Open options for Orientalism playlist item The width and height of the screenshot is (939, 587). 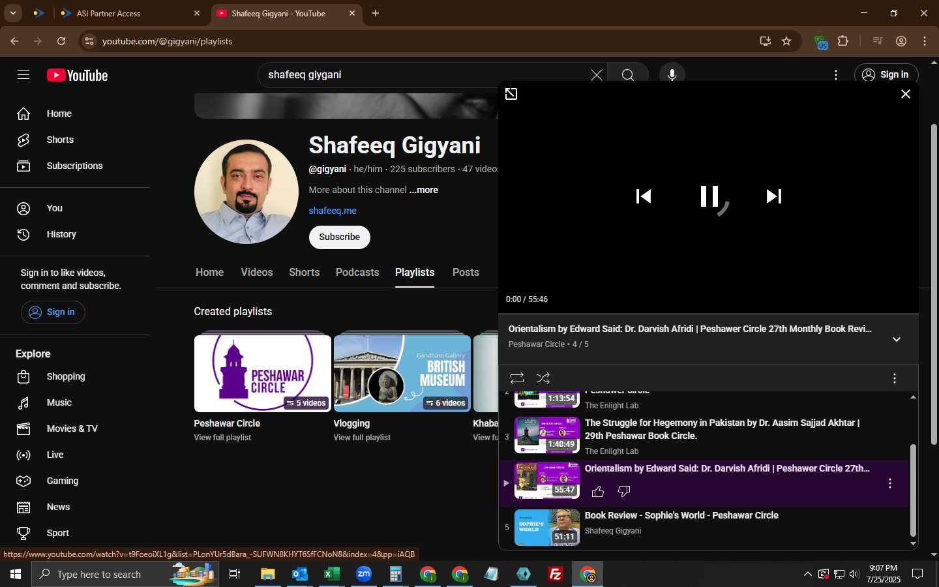(x=890, y=483)
